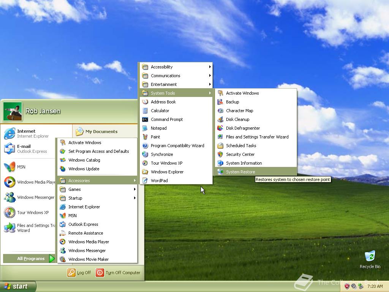Viewport: 389px width, 292px height.
Task: Expand the Startup submenu
Action: pos(97,198)
